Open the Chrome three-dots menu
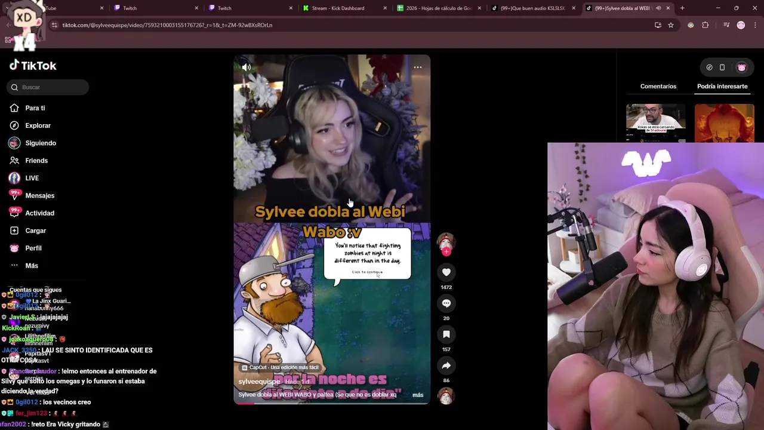This screenshot has height=430, width=764. pos(754,25)
